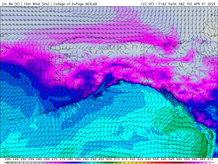
Task: Choose the 315 scale label
Action: pos(125,159)
